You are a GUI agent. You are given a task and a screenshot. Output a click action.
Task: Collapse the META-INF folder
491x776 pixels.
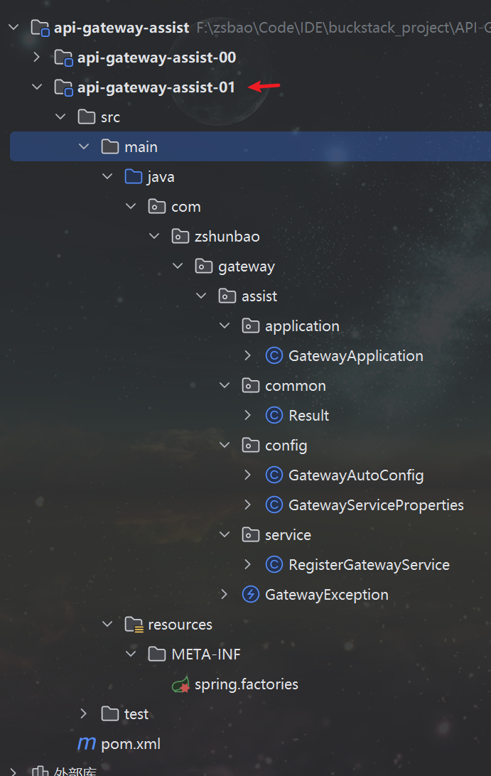point(131,654)
